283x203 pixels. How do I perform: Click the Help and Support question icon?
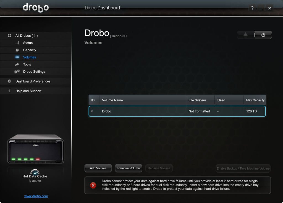tap(9, 91)
